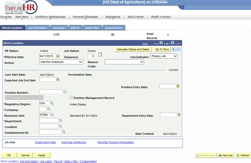Screen dimensions: 251x163
Task: Expand Personal Information breadcrumb menu
Action: coord(86,17)
